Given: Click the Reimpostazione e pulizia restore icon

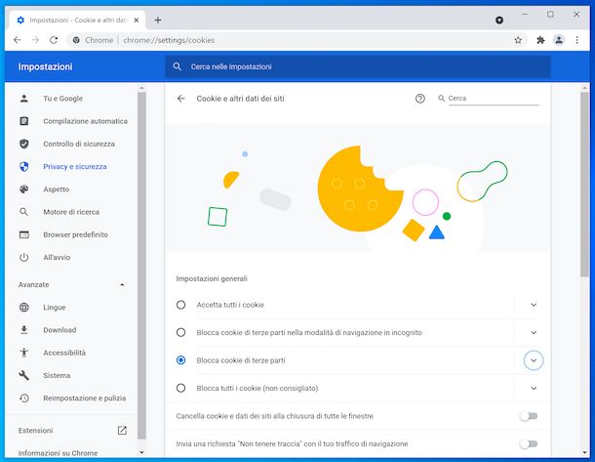Looking at the screenshot, I should tap(24, 399).
